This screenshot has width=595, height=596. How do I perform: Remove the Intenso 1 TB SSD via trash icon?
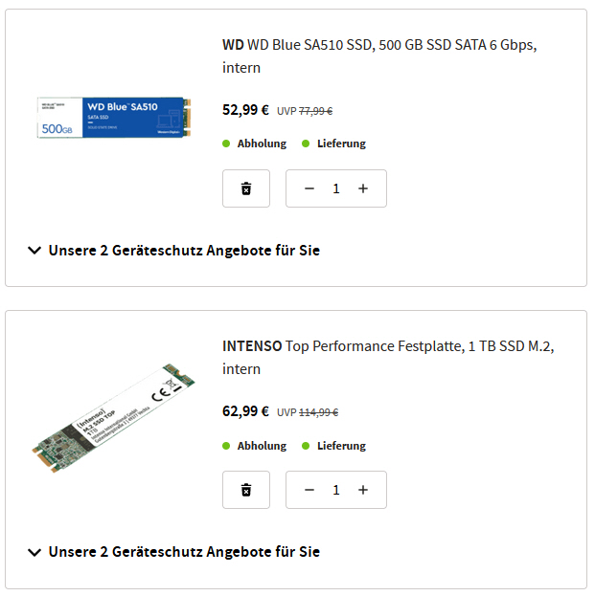246,490
